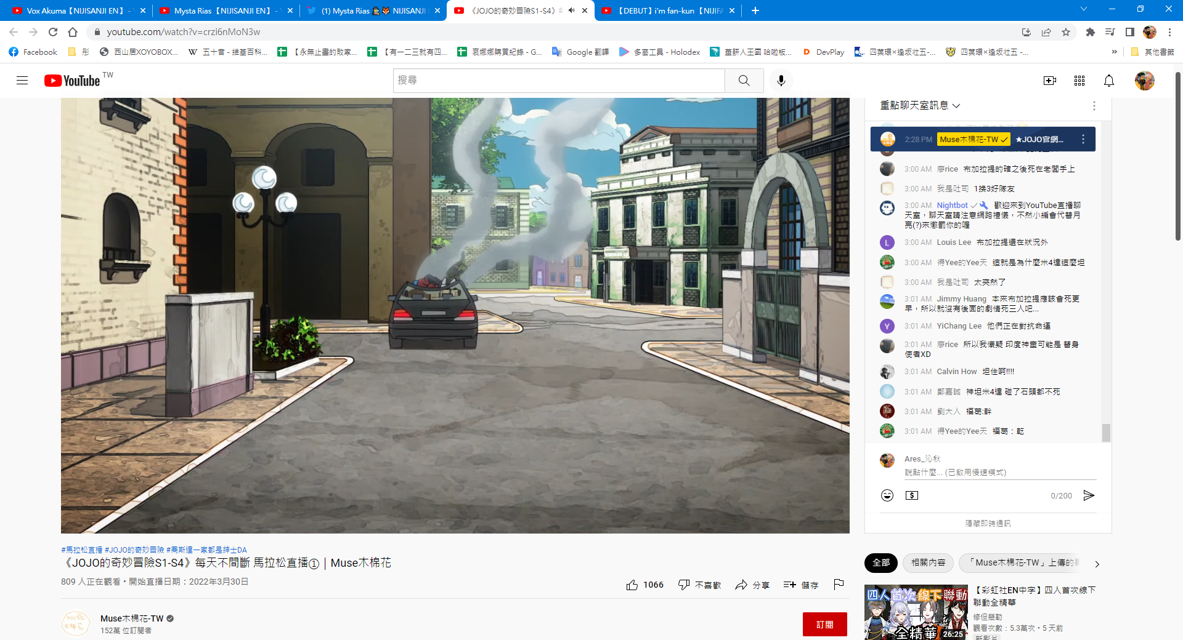1183x640 pixels.
Task: Open the DevPlay bookmark
Action: pos(823,52)
